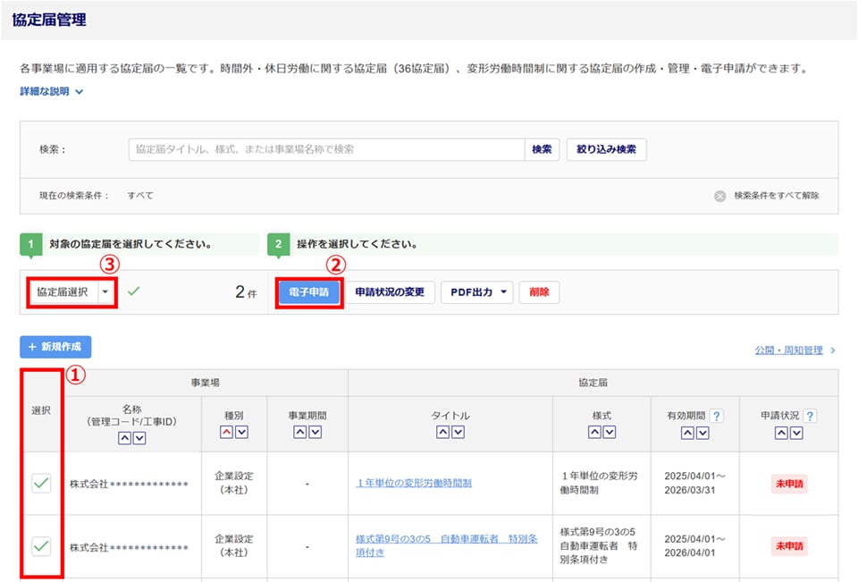Viewport: 858px width, 582px height.
Task: Sort 種別 column descending with down arrow
Action: pos(242,432)
